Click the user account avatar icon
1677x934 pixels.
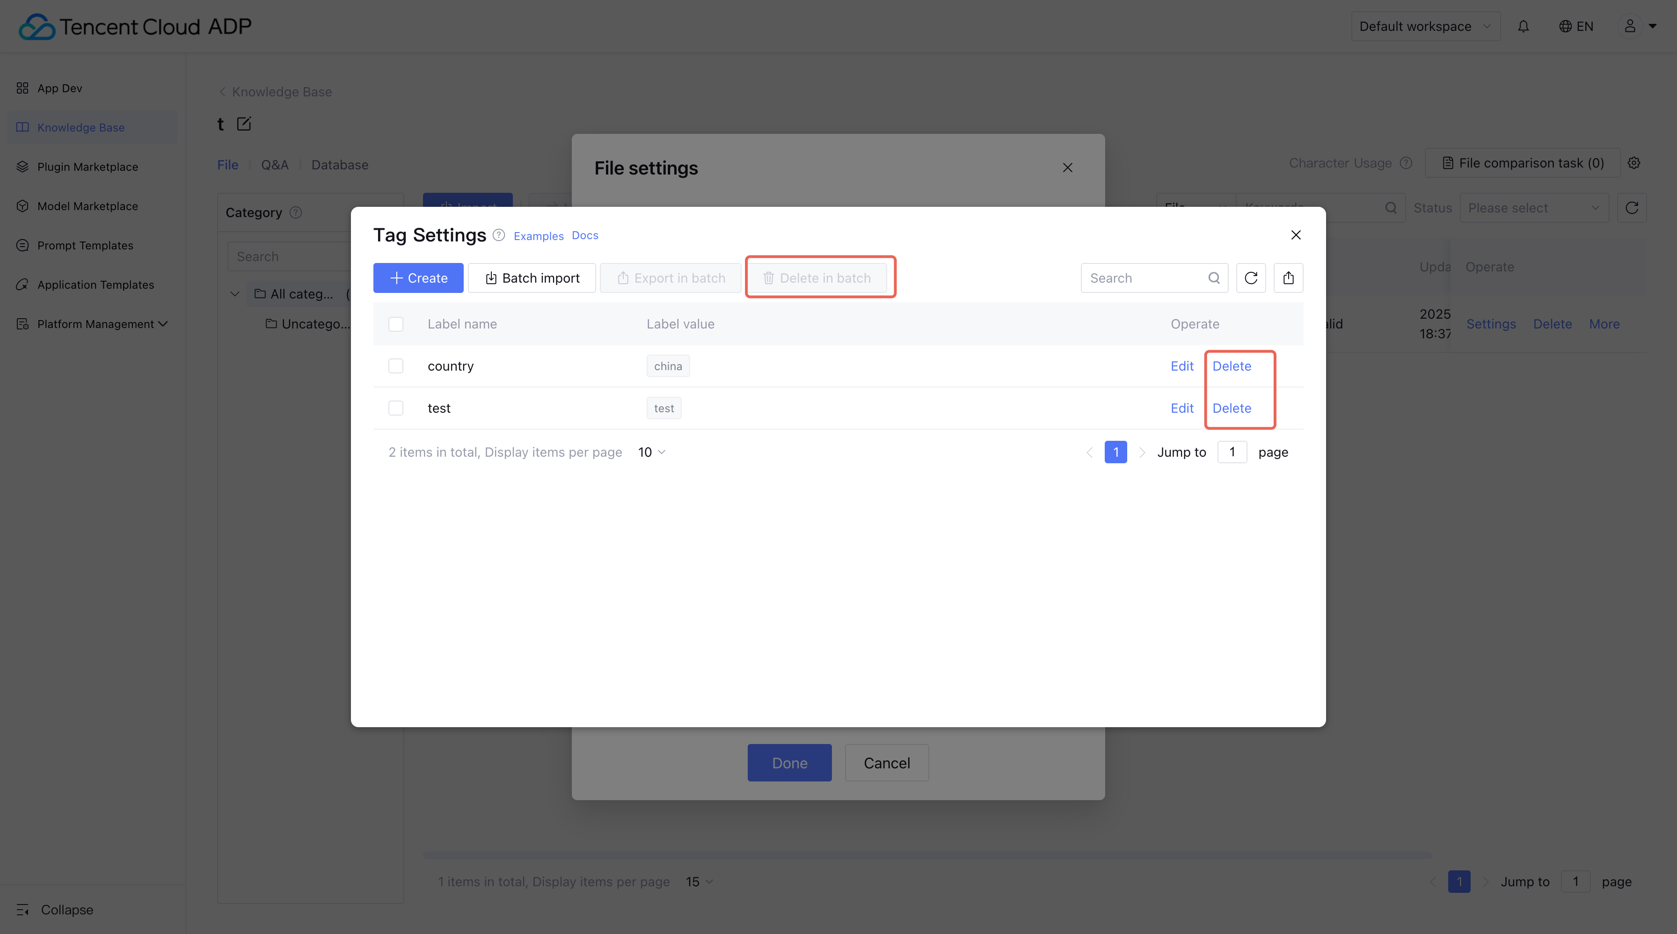(x=1630, y=26)
